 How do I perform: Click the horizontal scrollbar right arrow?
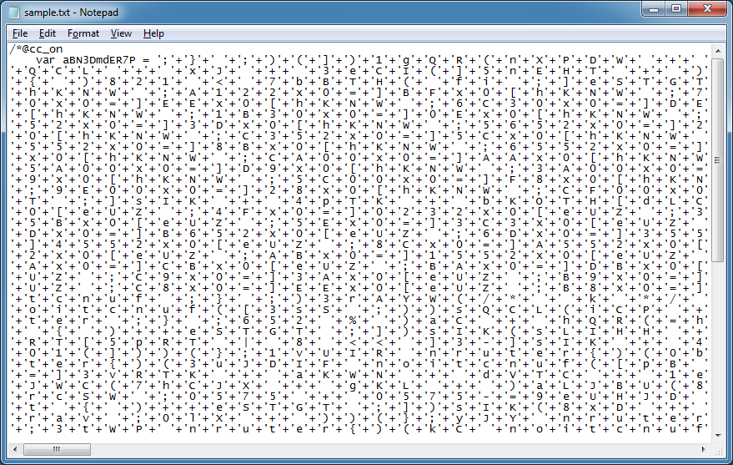pos(704,449)
